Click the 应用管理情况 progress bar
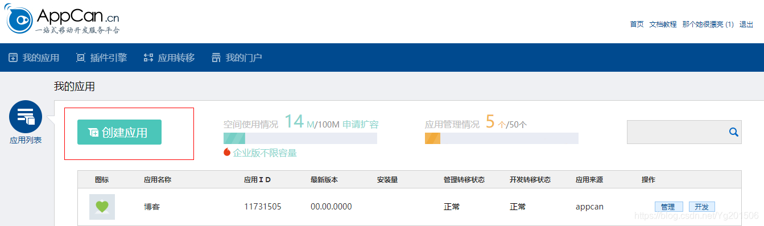The height and width of the screenshot is (226, 764). click(502, 138)
